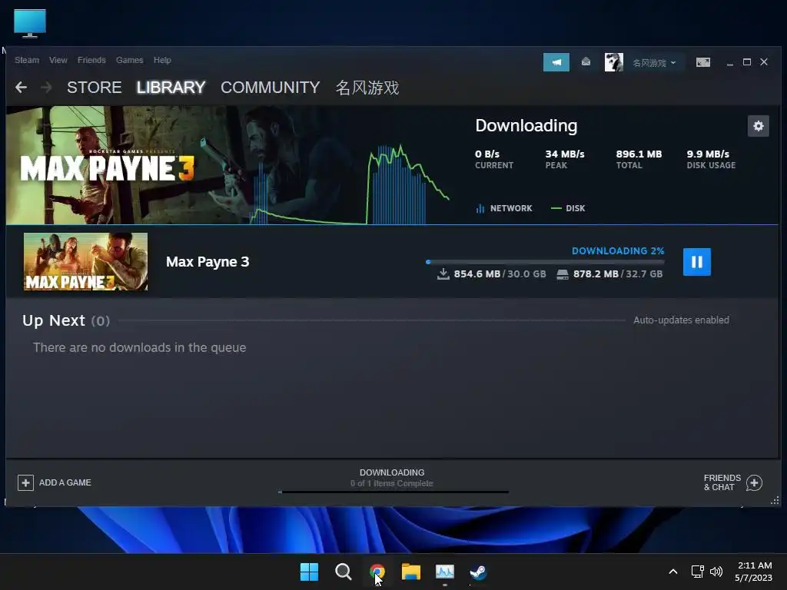The width and height of the screenshot is (787, 590).
Task: Switch to the STORE tab
Action: [x=95, y=88]
